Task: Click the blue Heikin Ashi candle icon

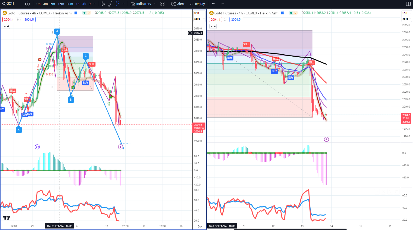Action: pyautogui.click(x=117, y=4)
